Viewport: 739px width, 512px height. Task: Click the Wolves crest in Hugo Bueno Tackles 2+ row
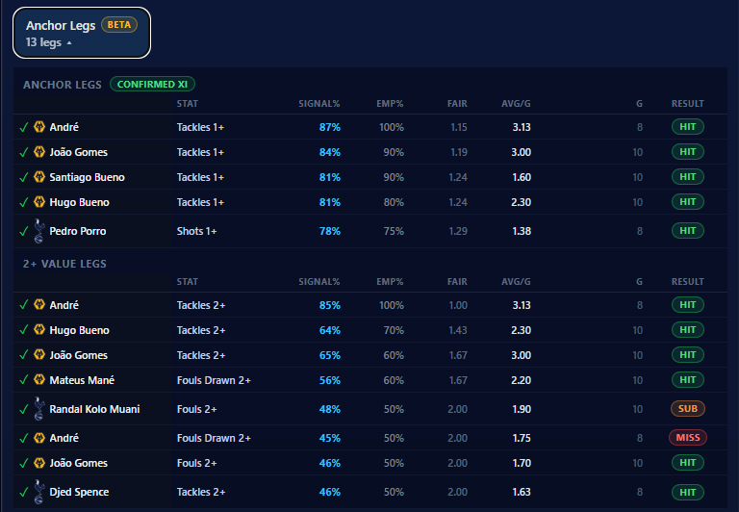pyautogui.click(x=39, y=329)
